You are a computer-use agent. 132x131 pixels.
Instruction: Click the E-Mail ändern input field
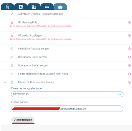[67, 109]
